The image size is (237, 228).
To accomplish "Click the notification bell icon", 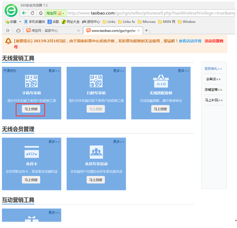I will [x=8, y=41].
